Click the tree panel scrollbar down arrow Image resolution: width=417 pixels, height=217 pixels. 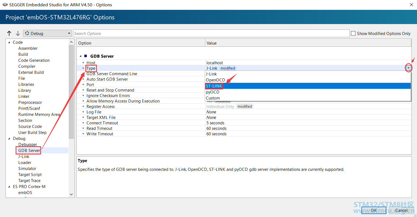[x=71, y=194]
